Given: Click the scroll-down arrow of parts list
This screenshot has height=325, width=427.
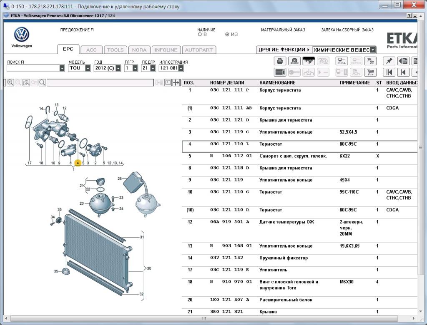Looking at the screenshot, I should pyautogui.click(x=421, y=311).
